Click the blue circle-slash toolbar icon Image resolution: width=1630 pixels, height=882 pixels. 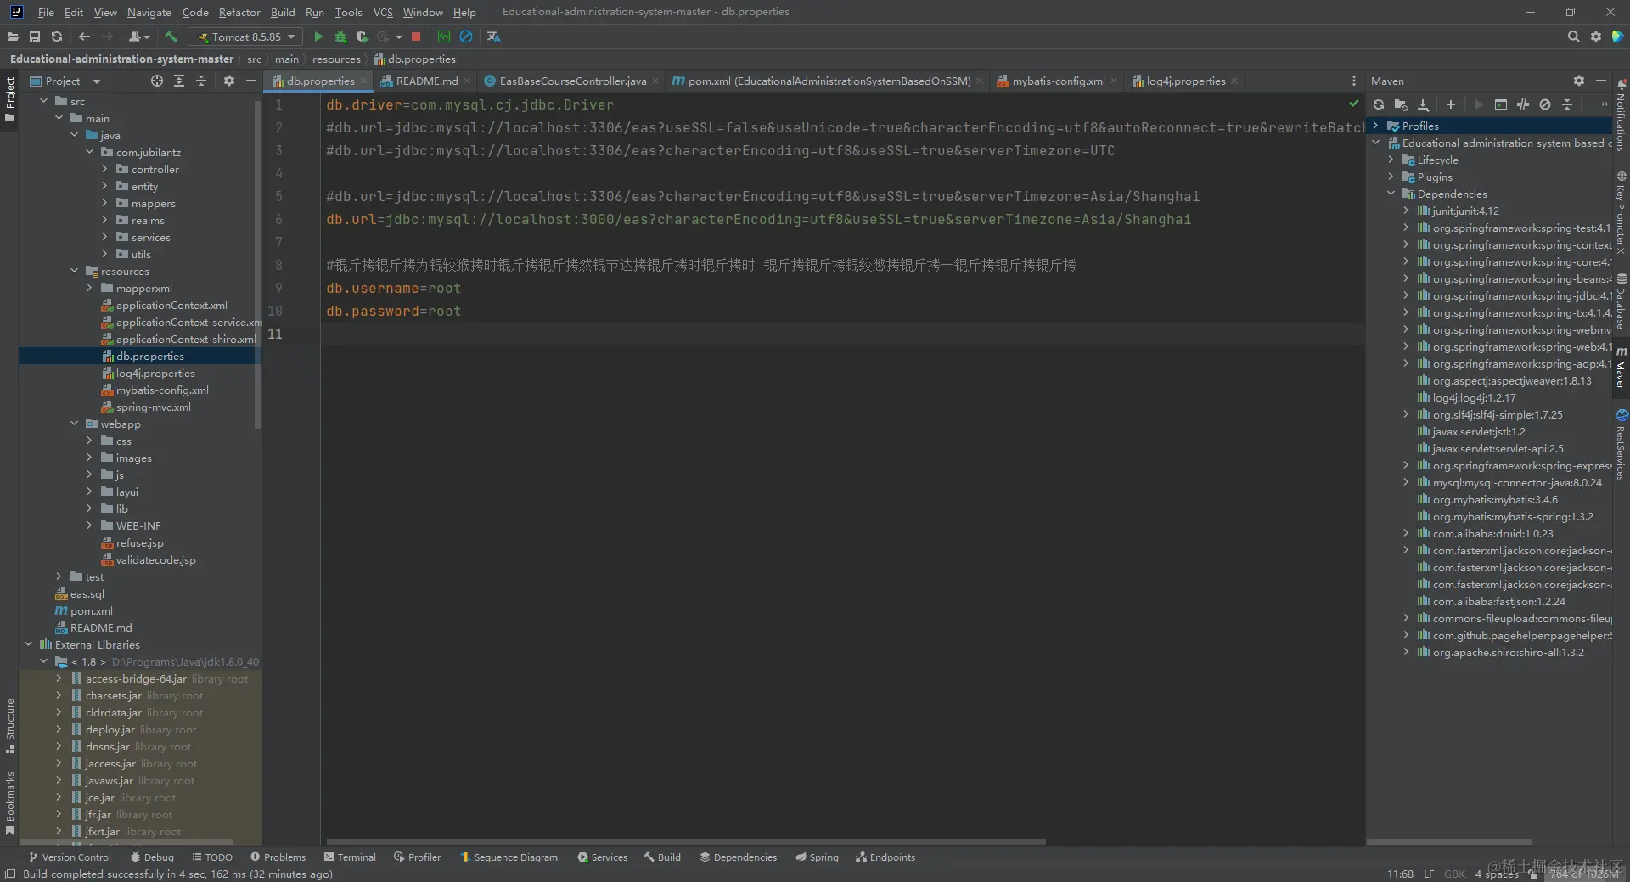[x=466, y=37]
